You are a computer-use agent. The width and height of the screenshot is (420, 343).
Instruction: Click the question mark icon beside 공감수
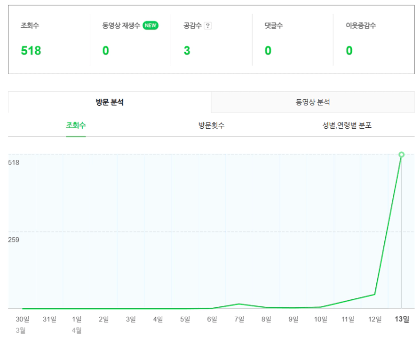tap(208, 26)
